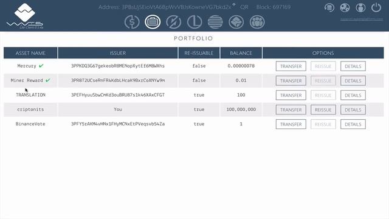Click the balance 0.00000078 for Mercury
The image size is (389, 219).
(x=241, y=66)
